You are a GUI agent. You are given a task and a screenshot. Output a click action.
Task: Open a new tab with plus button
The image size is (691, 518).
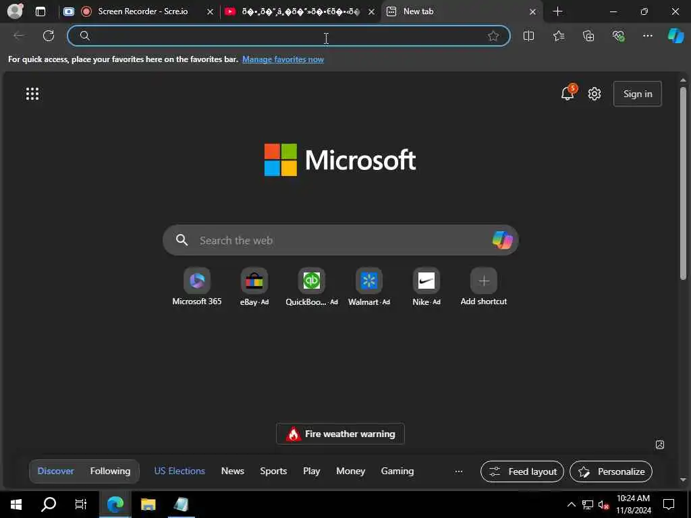click(x=557, y=11)
